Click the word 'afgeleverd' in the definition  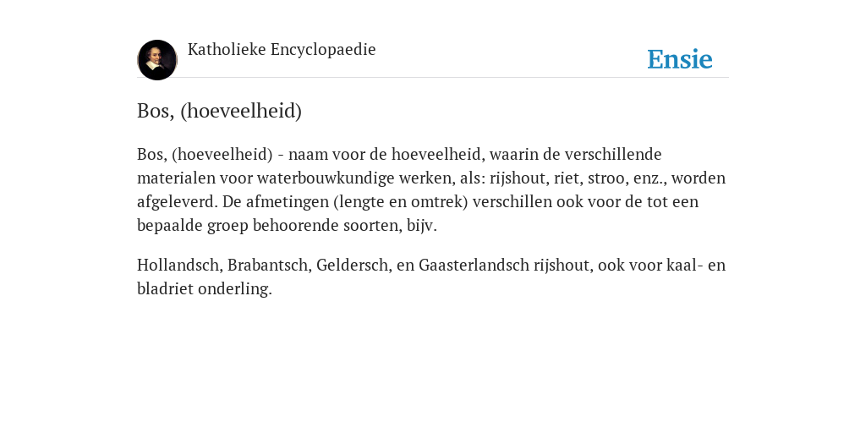pyautogui.click(x=178, y=202)
